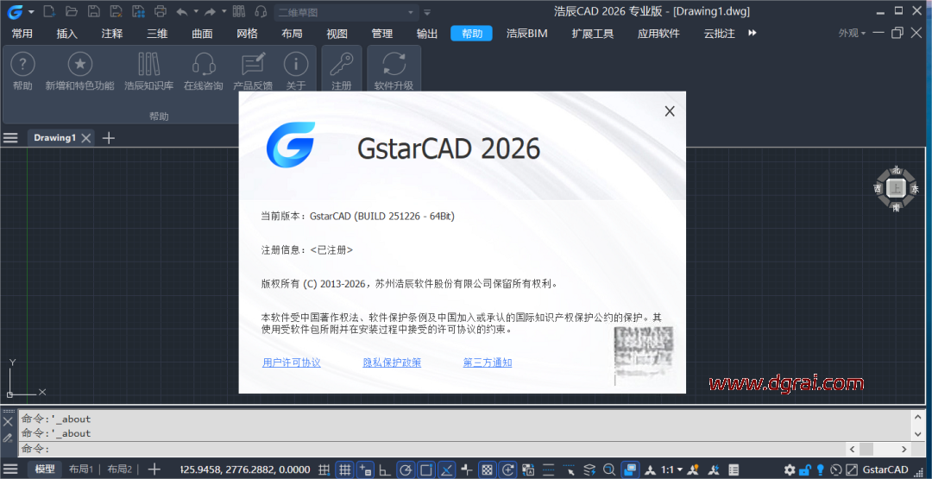Expand the 外观 appearance dropdown

coord(852,33)
